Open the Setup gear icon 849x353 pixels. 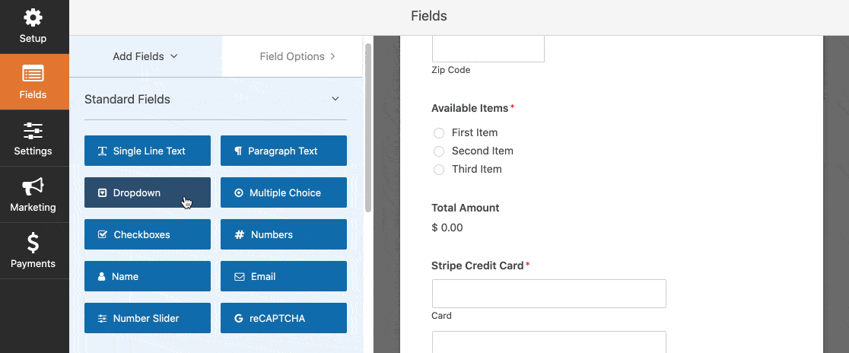pos(33,17)
